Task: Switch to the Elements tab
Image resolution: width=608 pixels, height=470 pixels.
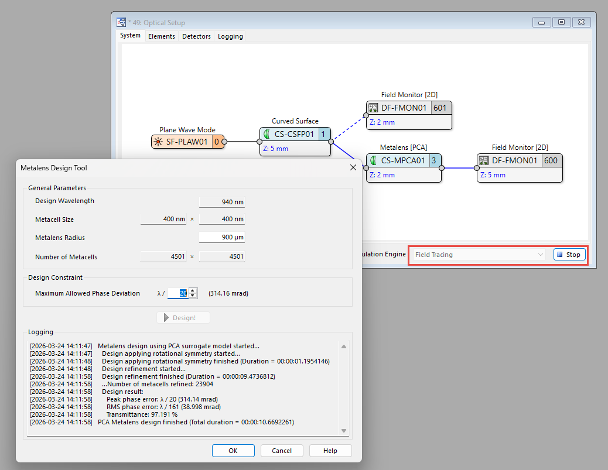Action: [161, 36]
